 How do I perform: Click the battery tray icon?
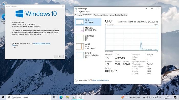coord(150,97)
